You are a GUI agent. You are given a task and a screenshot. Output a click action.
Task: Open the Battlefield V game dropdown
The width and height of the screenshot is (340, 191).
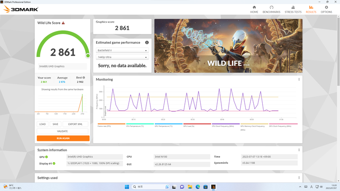click(122, 51)
